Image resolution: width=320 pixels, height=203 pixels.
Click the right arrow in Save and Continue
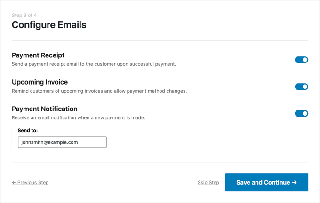click(294, 182)
